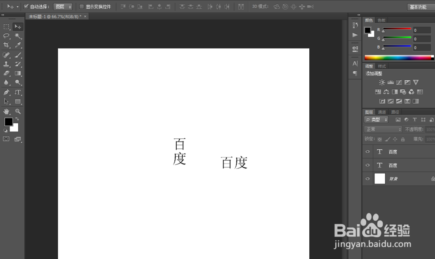Collapse the toolbox double-arrow

click(3, 15)
